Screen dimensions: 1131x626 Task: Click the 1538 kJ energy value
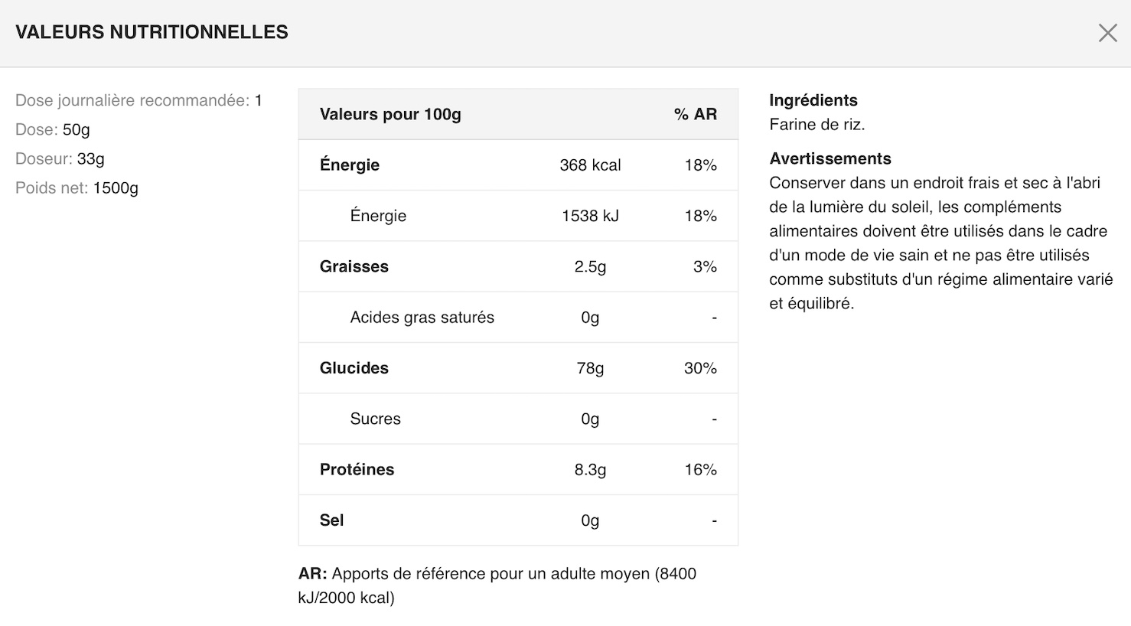click(x=590, y=216)
